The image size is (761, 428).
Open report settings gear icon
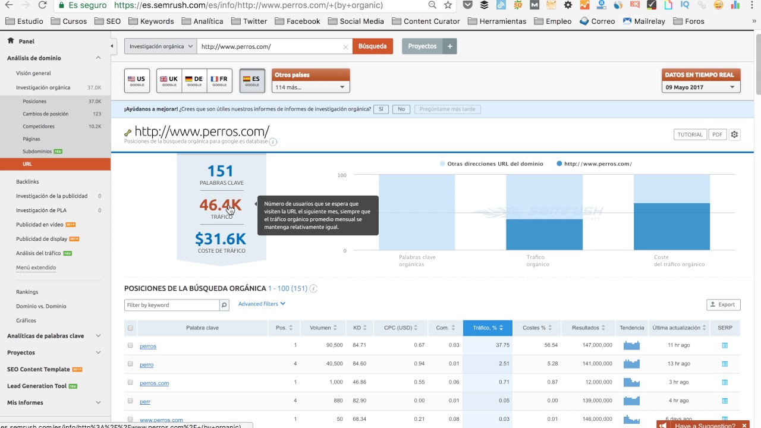pos(735,134)
